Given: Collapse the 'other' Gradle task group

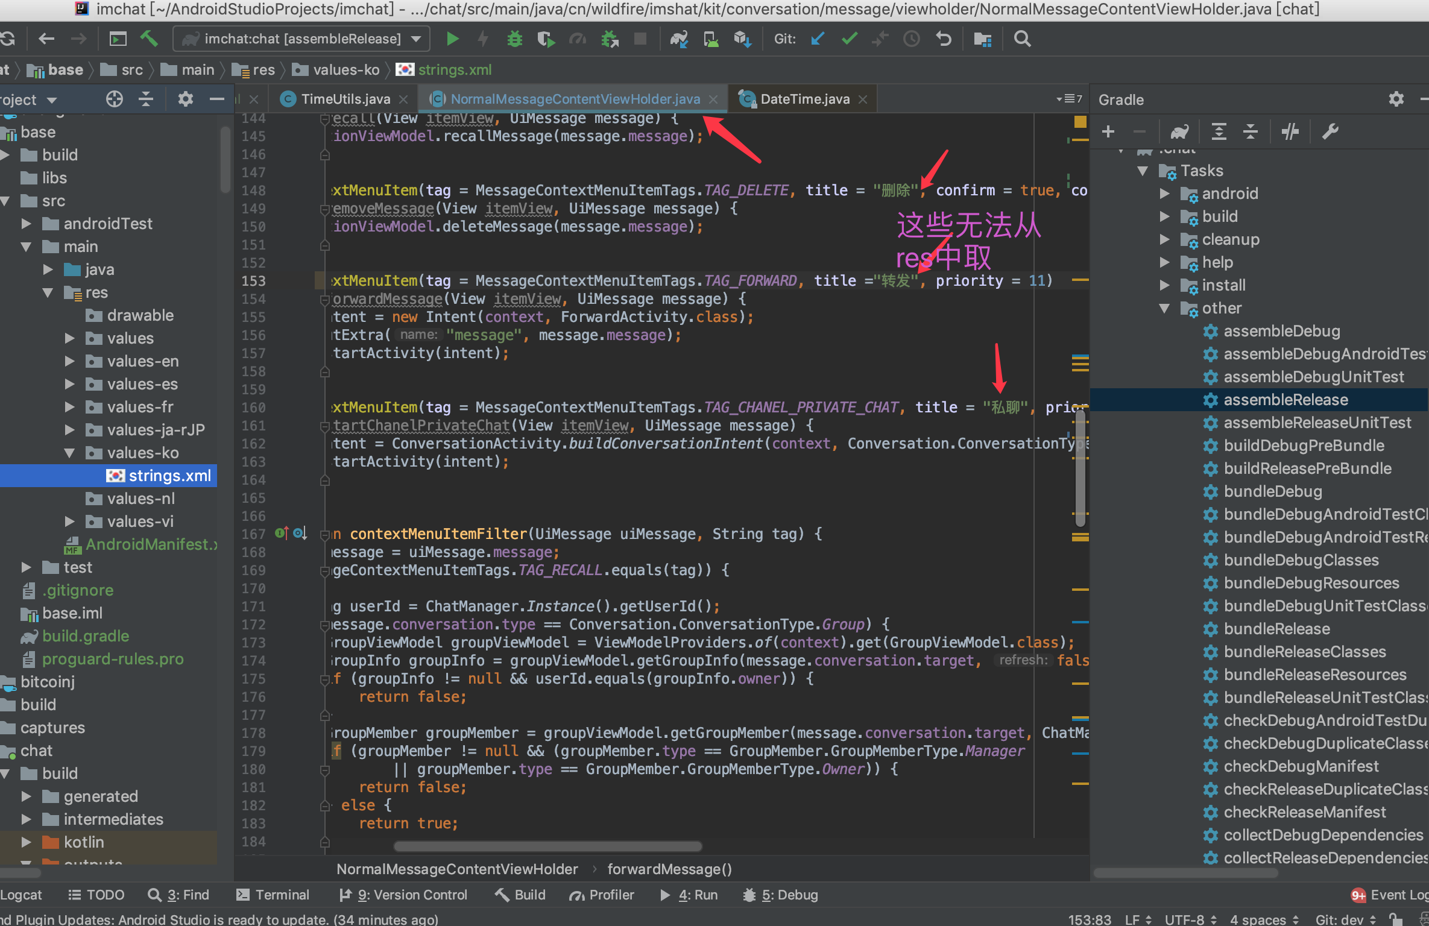Looking at the screenshot, I should pos(1164,308).
